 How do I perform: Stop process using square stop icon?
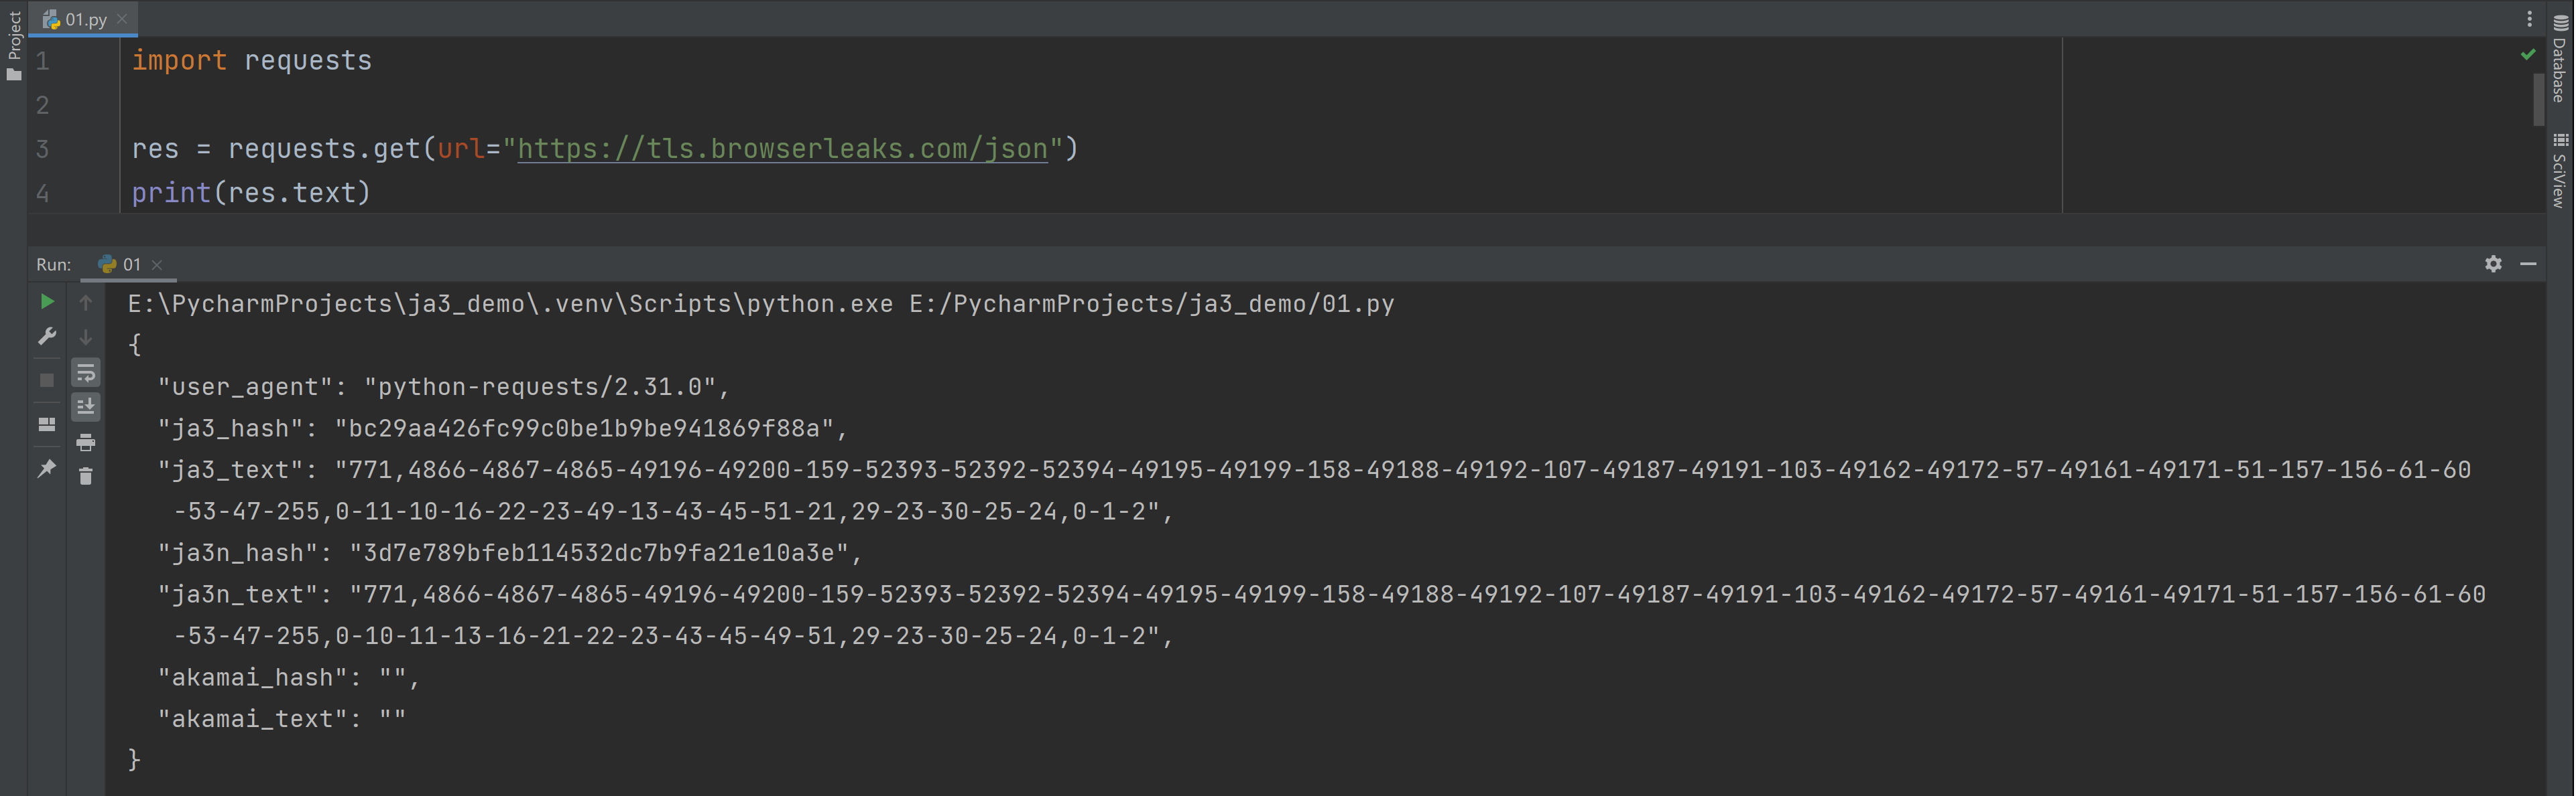47,380
